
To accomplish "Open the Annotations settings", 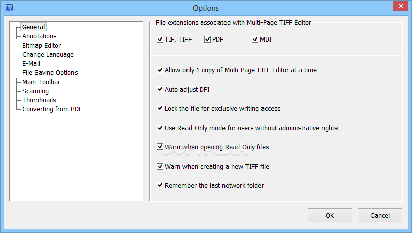I will point(39,36).
